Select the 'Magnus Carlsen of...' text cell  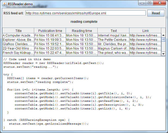pos(113,48)
